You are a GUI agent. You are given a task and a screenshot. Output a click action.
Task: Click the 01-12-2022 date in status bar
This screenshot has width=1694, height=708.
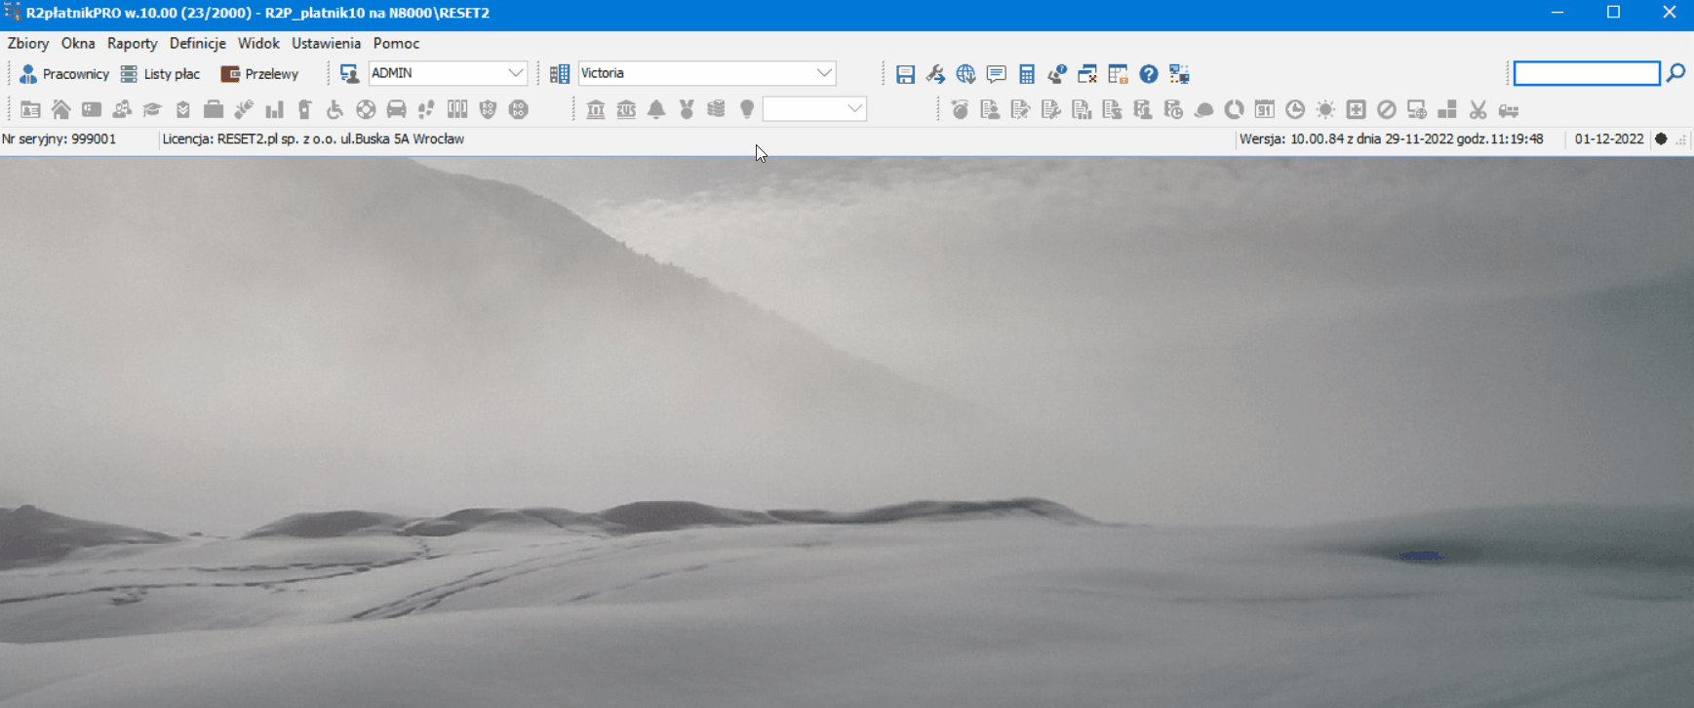(1609, 139)
